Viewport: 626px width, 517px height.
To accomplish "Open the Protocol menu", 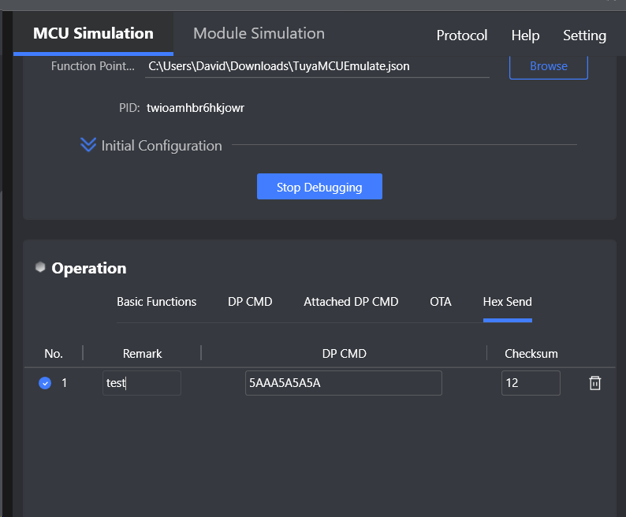I will click(461, 35).
